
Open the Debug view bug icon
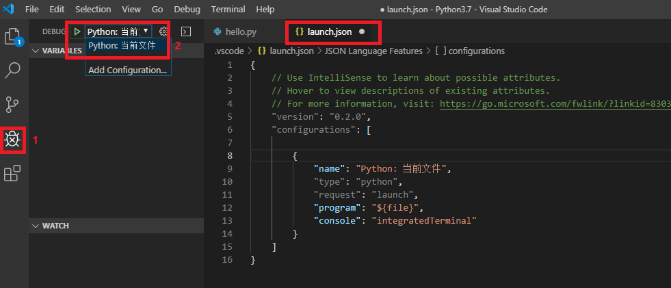click(12, 139)
